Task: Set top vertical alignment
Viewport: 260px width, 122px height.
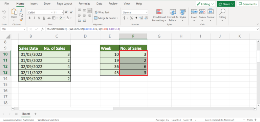Action: pyautogui.click(x=80, y=10)
